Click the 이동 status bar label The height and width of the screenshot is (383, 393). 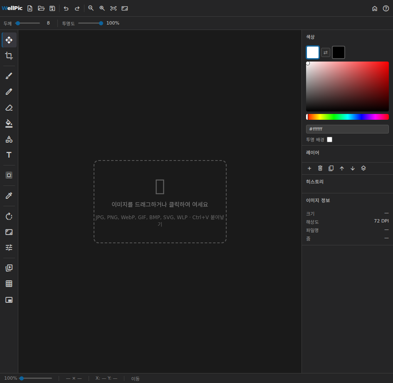click(x=135, y=378)
